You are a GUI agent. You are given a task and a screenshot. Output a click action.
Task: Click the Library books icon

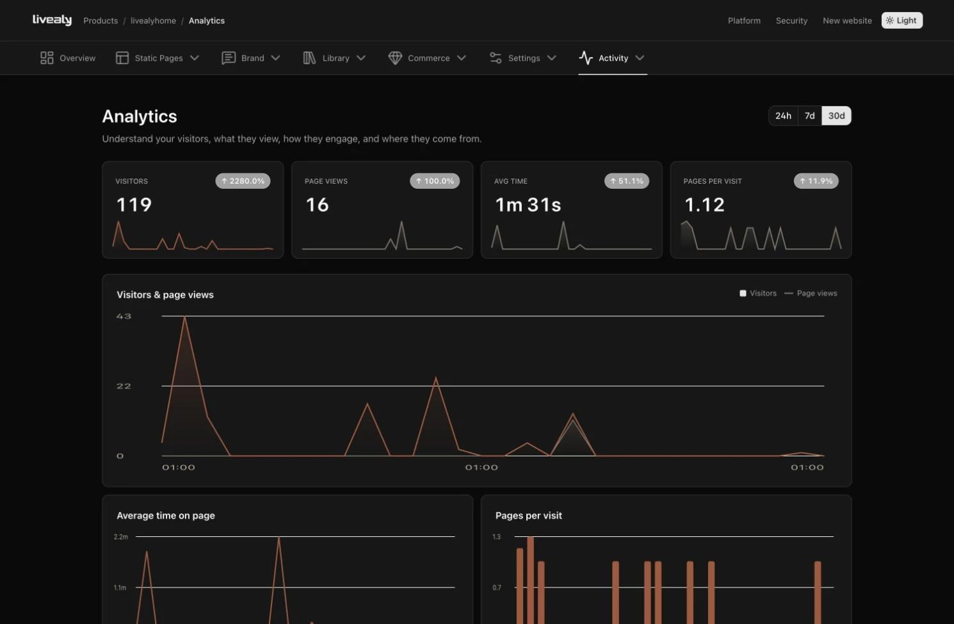pos(309,58)
